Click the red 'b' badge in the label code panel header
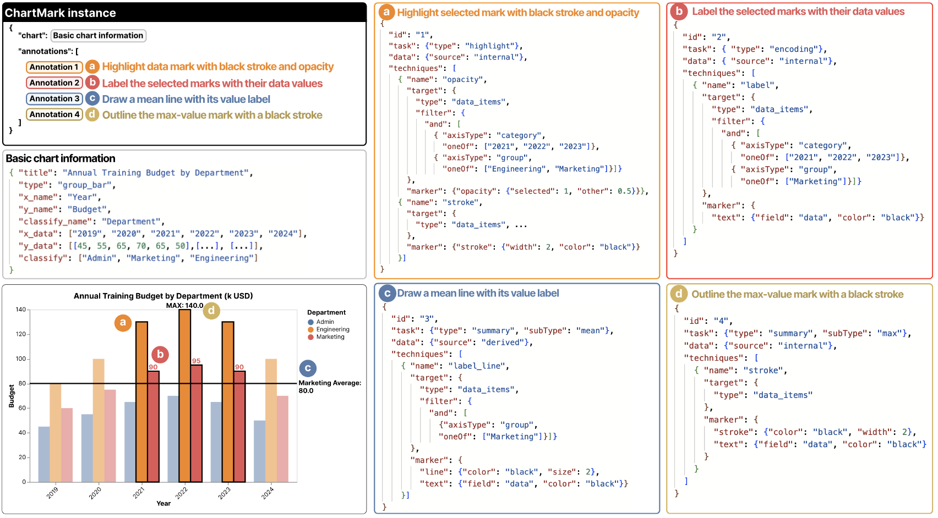The image size is (938, 518). [679, 12]
